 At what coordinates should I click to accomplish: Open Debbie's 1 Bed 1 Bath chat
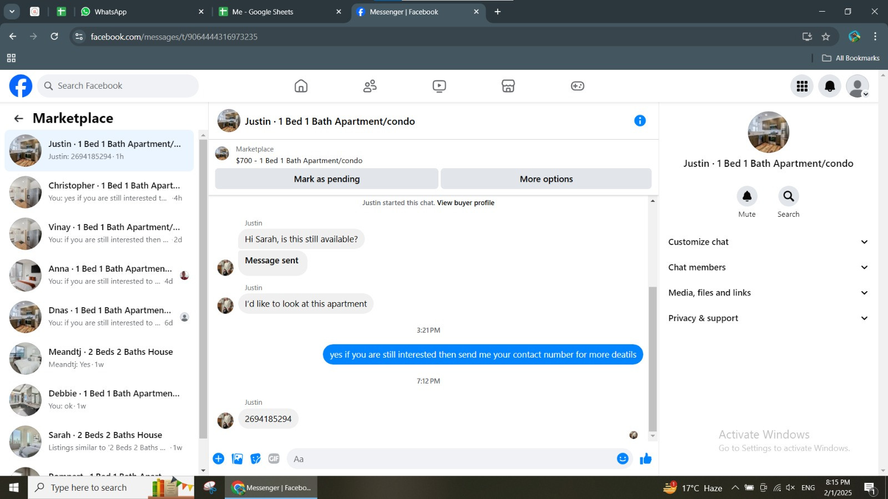point(100,400)
